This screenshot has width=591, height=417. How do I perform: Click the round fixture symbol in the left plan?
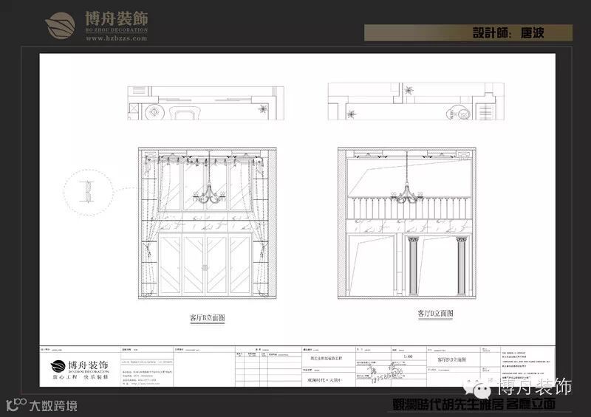154,112
